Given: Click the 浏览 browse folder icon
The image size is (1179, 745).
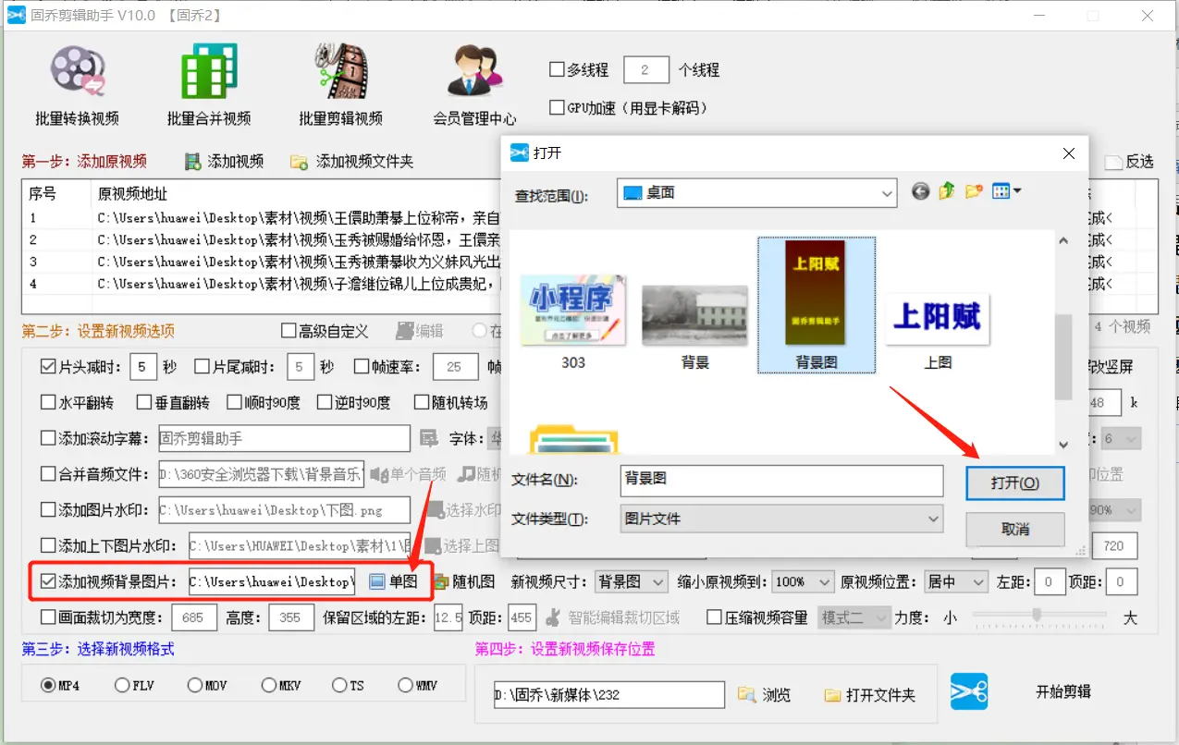Looking at the screenshot, I should click(746, 694).
